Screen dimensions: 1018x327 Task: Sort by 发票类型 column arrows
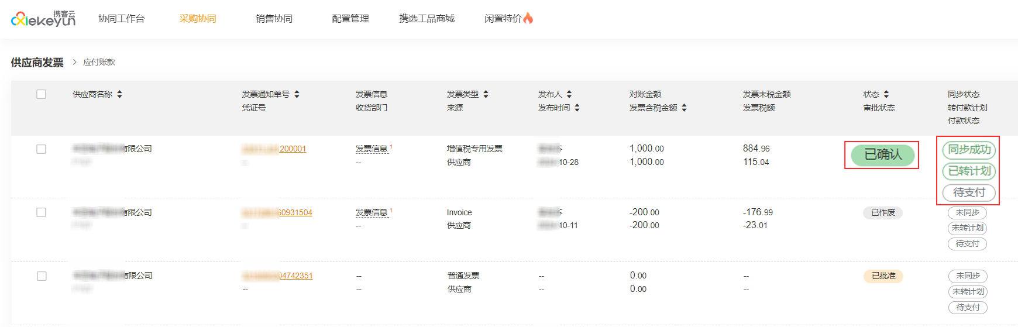click(x=486, y=94)
